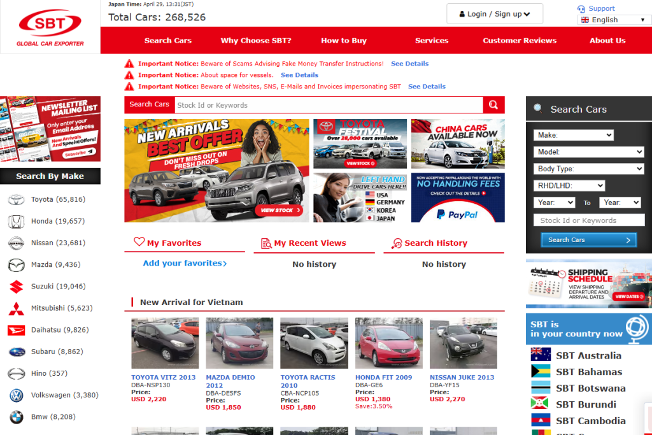Screen dimensions: 652x435
Task: Click the New Arrivals Best Offer banner
Action: 216,171
